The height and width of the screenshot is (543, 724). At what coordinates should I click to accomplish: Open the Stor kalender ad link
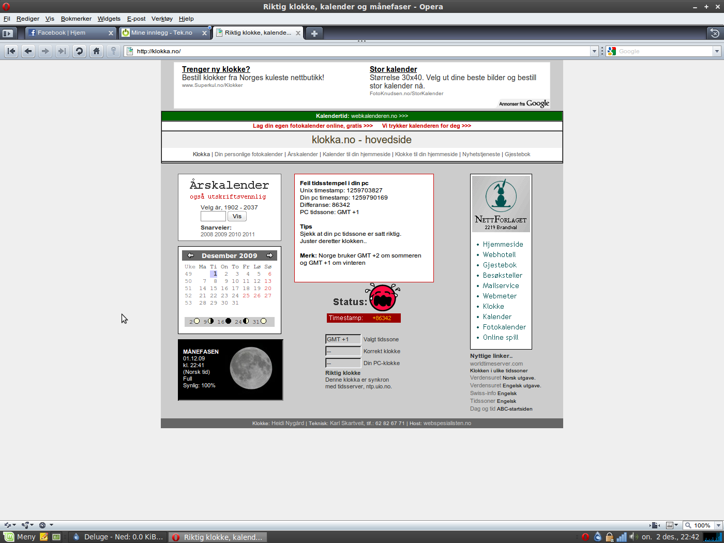pos(393,69)
